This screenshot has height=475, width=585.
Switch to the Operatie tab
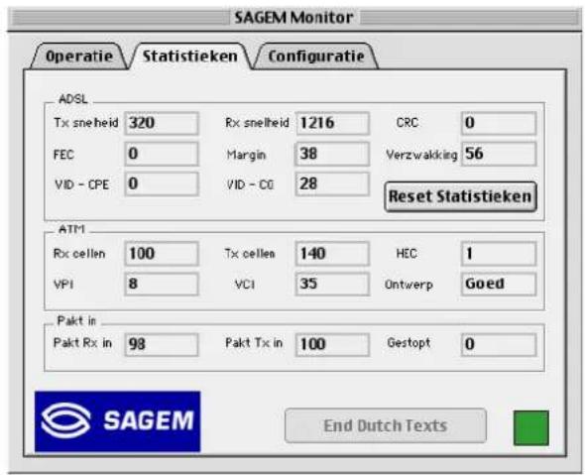pos(78,57)
